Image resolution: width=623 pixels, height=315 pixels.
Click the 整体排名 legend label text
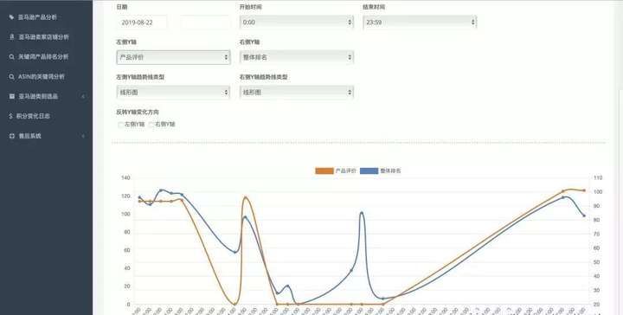click(x=390, y=170)
